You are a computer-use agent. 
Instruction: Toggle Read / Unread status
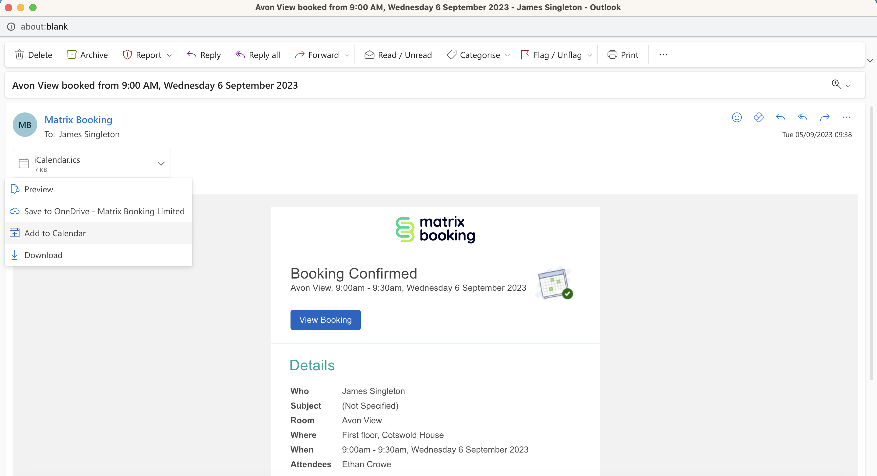(x=398, y=55)
